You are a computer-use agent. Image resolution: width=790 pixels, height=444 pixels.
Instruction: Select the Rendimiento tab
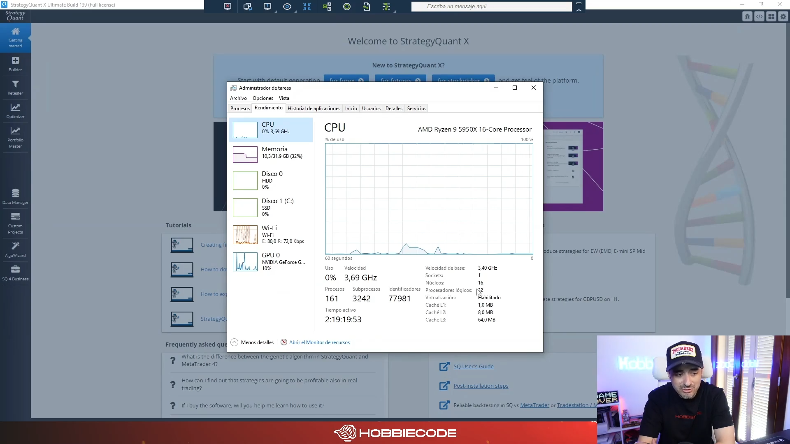[x=269, y=108]
